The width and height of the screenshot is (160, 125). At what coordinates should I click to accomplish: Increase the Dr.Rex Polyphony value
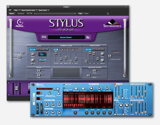[x=41, y=93]
